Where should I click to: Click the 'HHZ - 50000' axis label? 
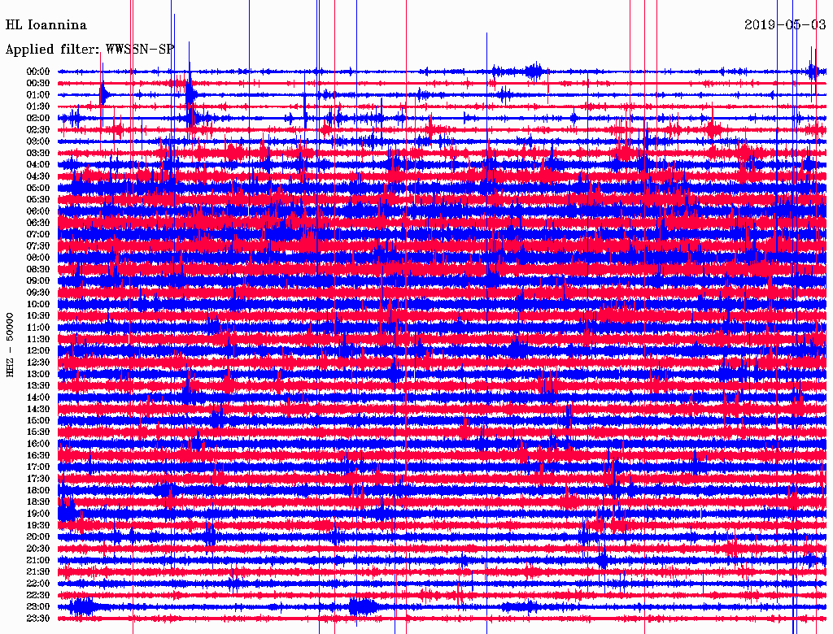click(x=10, y=345)
